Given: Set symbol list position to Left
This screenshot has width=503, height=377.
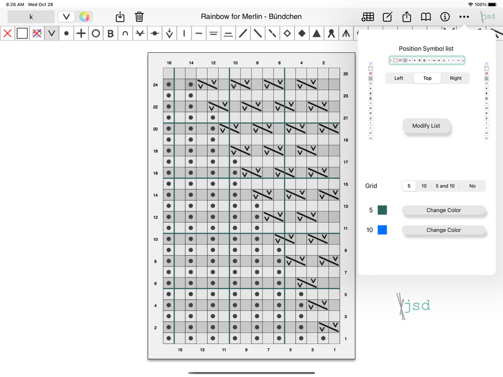Looking at the screenshot, I should coord(399,78).
